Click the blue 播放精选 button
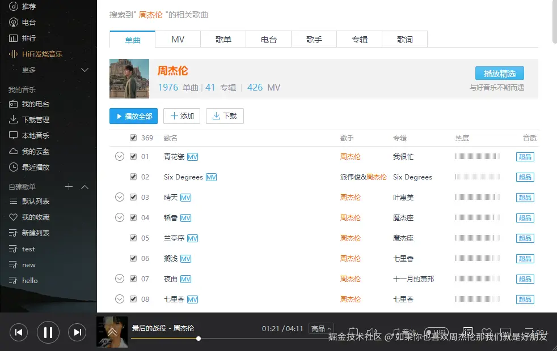The image size is (557, 351). (x=499, y=73)
